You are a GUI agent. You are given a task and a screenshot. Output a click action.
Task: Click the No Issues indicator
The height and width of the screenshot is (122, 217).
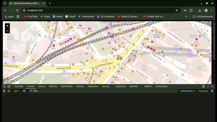coord(203,91)
